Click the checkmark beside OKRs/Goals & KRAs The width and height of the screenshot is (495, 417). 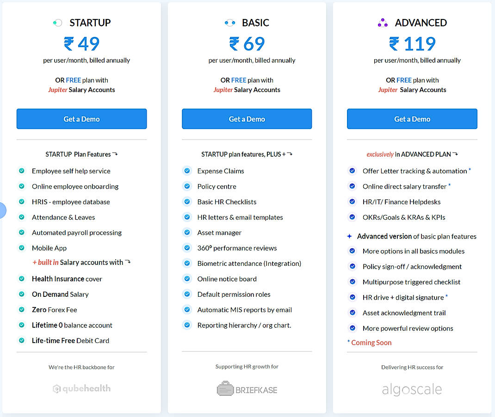coord(352,217)
